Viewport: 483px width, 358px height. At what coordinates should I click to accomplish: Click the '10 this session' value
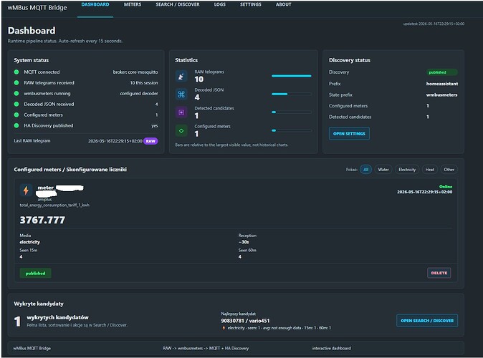[x=144, y=83]
